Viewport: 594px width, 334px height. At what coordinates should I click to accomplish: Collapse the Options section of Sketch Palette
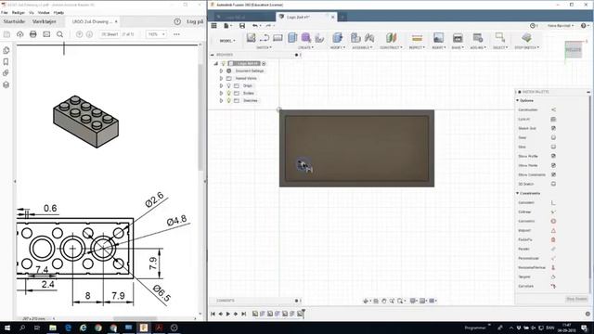[x=518, y=101]
